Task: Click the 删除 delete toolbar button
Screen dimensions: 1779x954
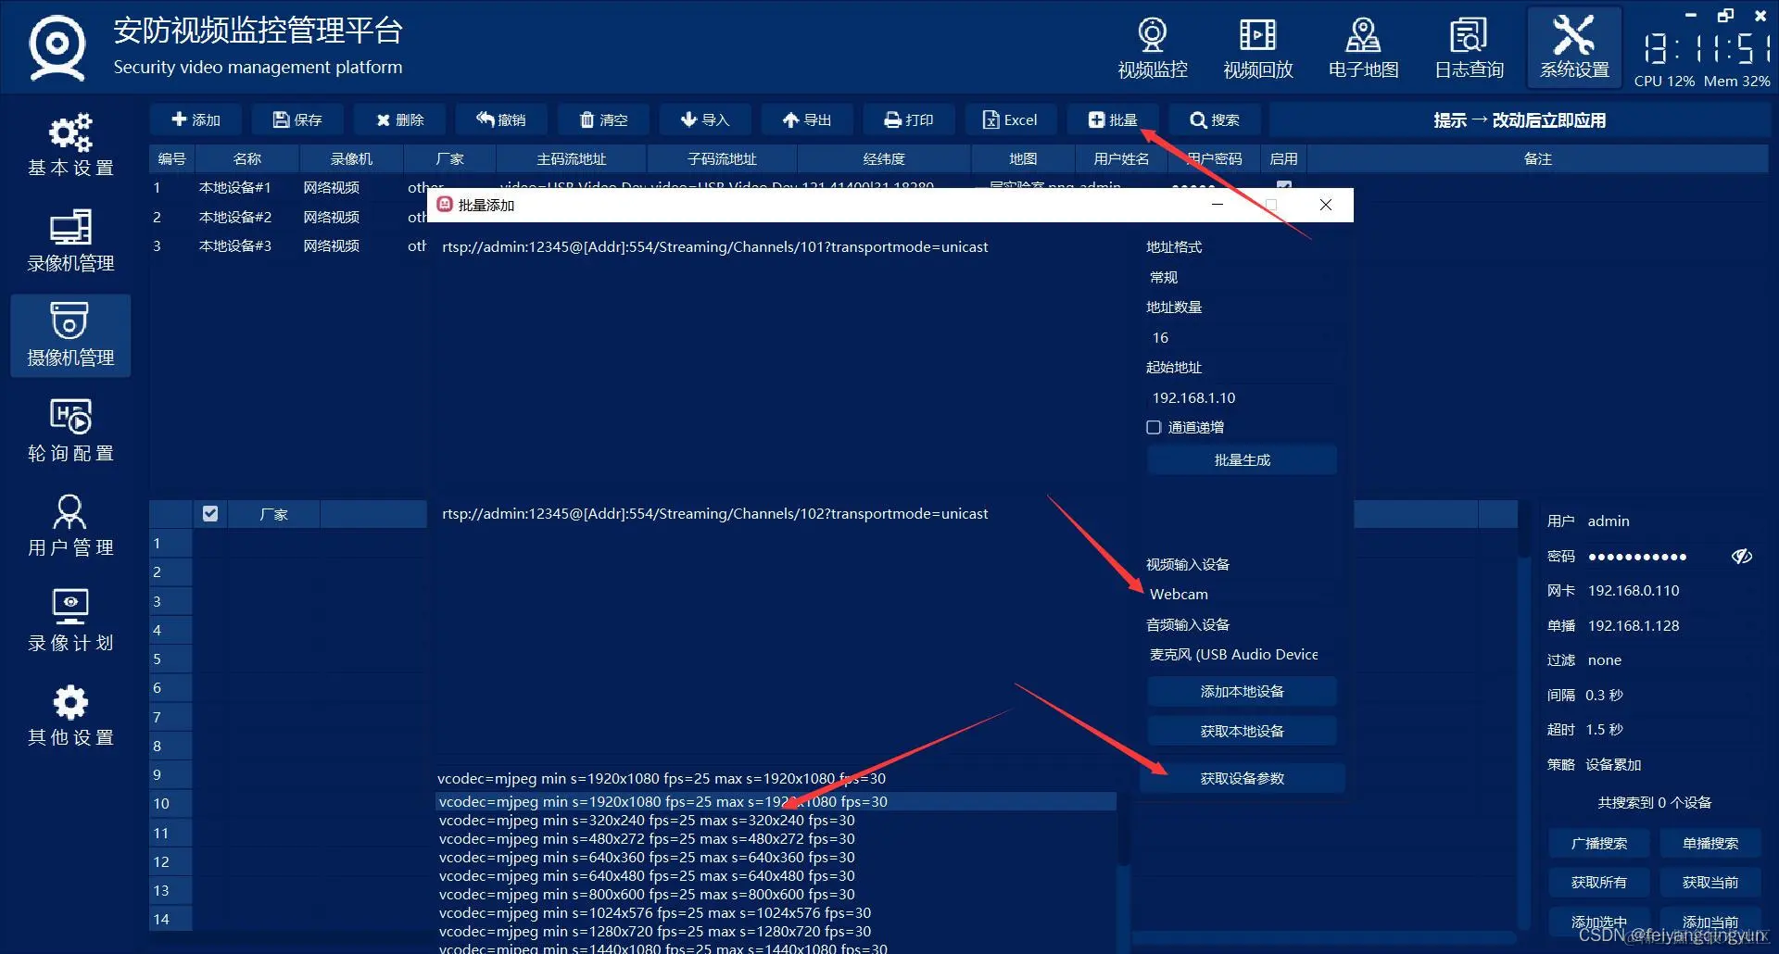Action: point(399,119)
